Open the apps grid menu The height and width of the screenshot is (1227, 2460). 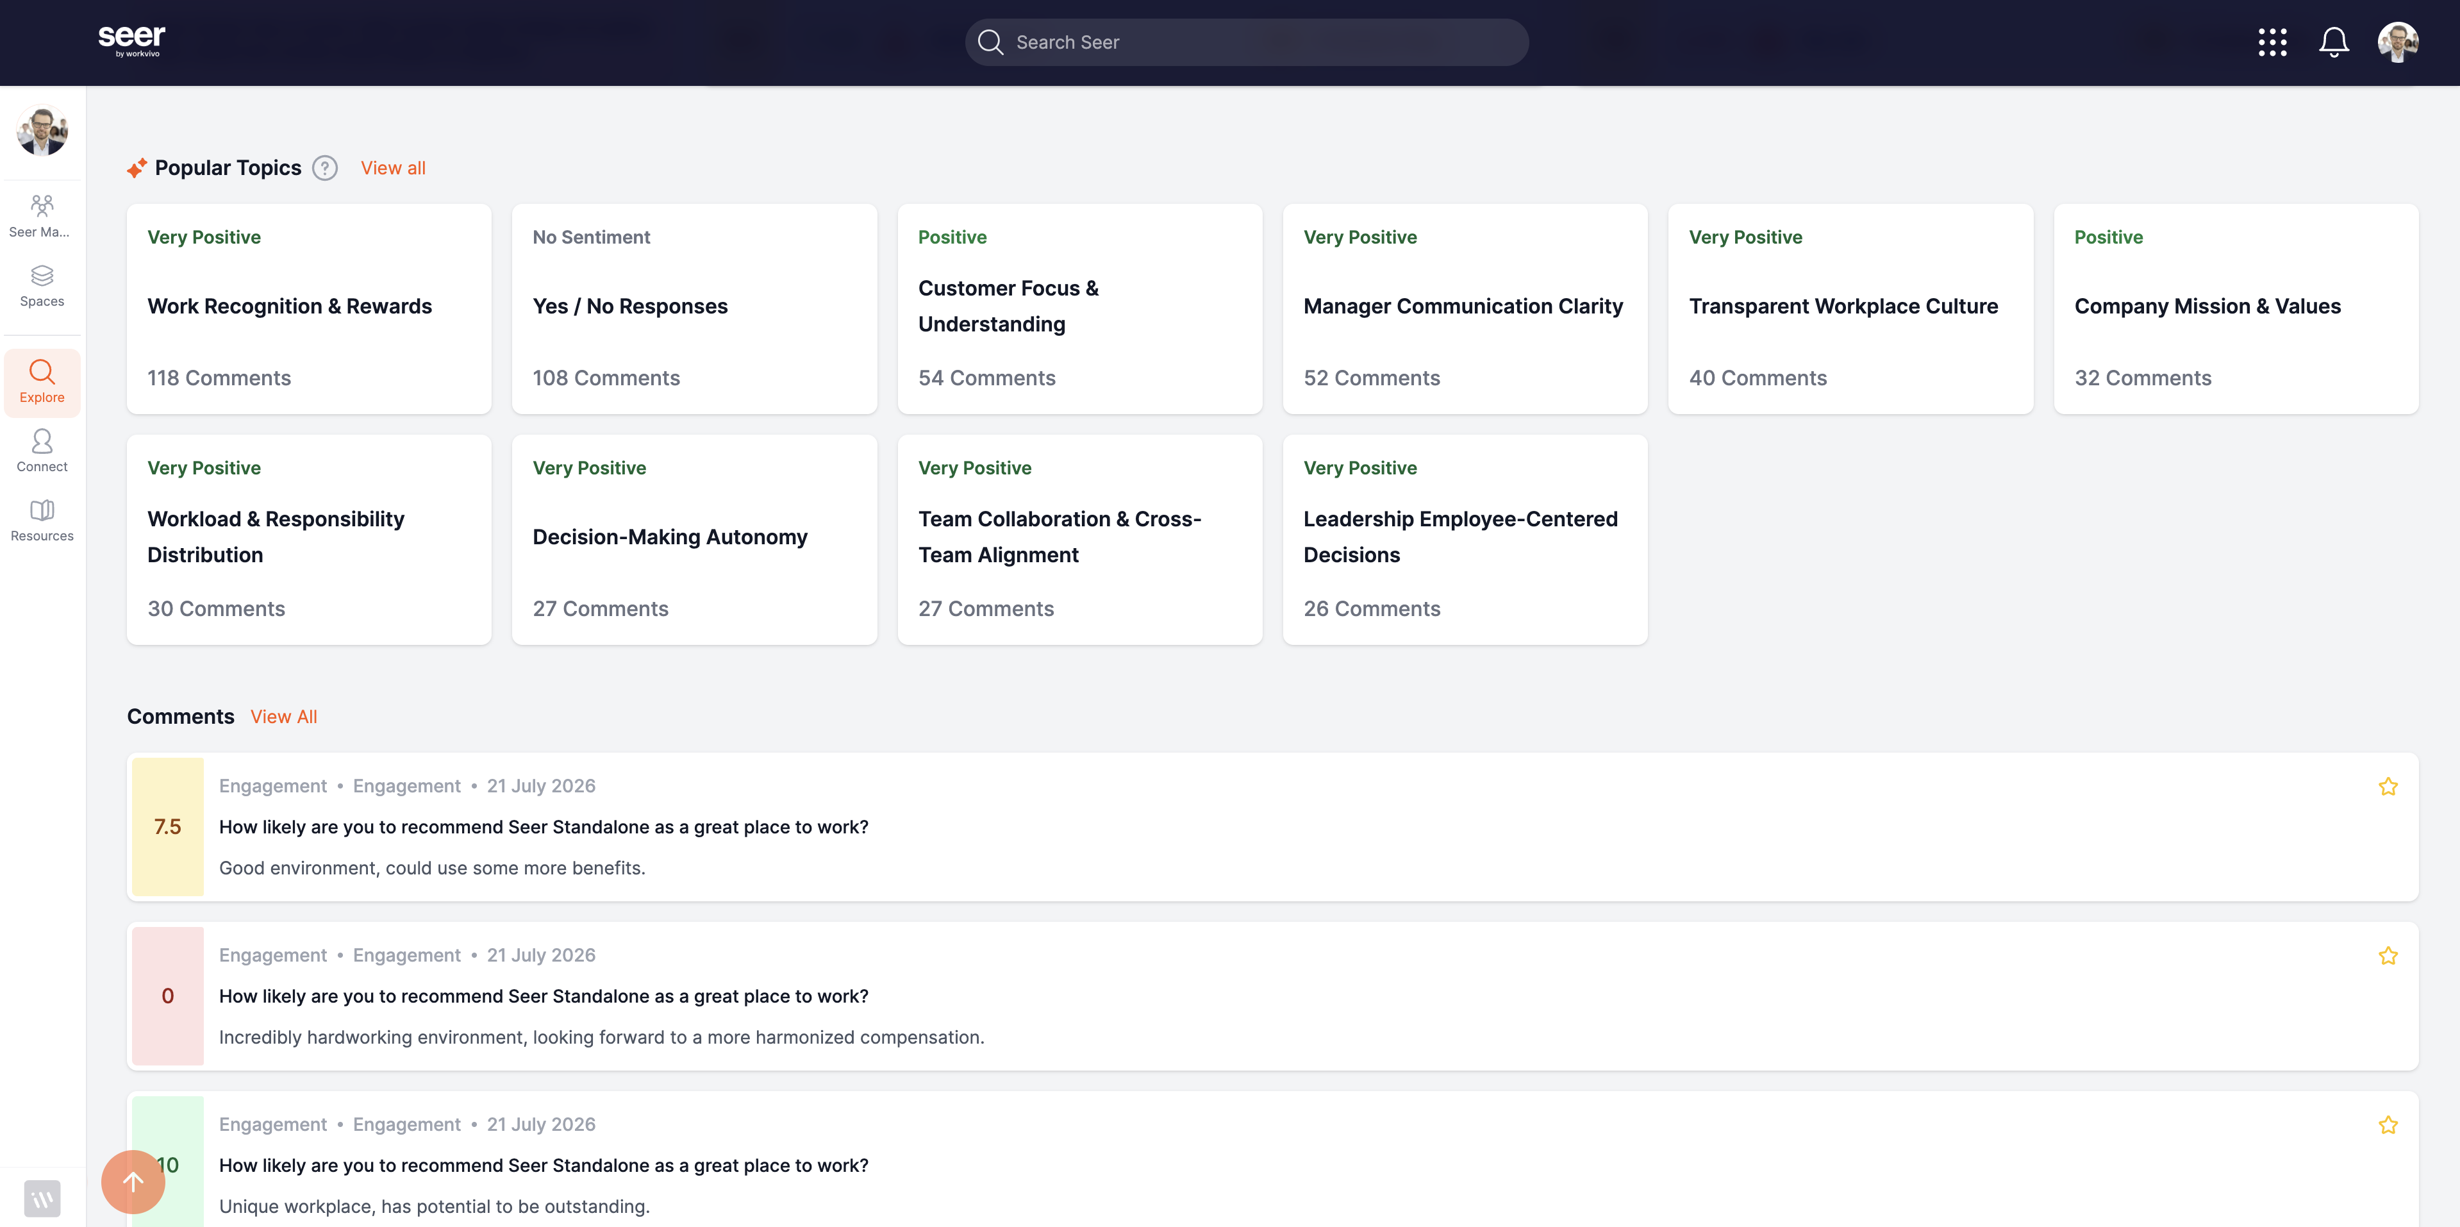[x=2272, y=42]
